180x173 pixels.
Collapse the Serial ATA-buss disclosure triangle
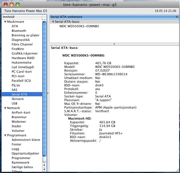[53, 22]
